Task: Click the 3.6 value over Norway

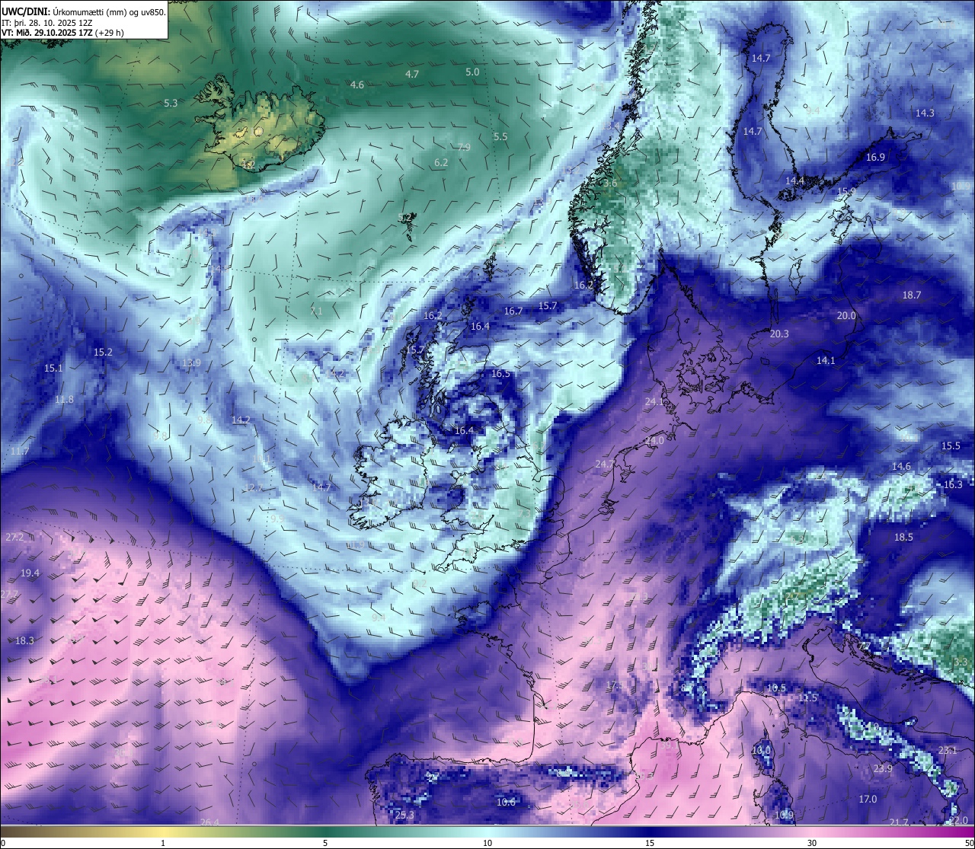Action: point(611,184)
